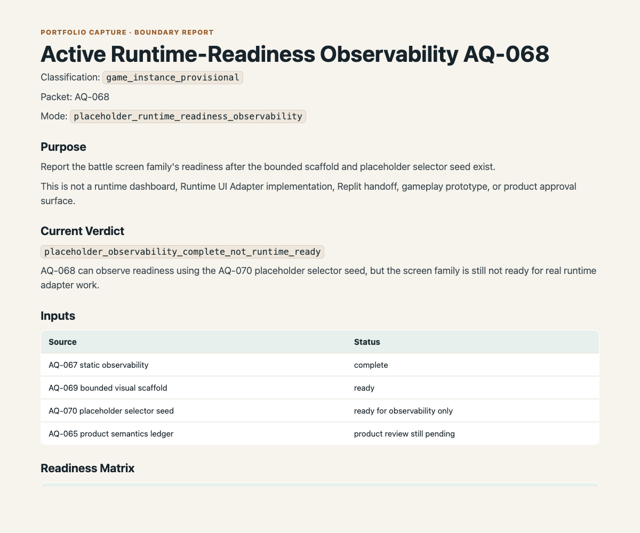Screen dimensions: 640x533
Task: Click the Inputs heading
Action: [58, 316]
